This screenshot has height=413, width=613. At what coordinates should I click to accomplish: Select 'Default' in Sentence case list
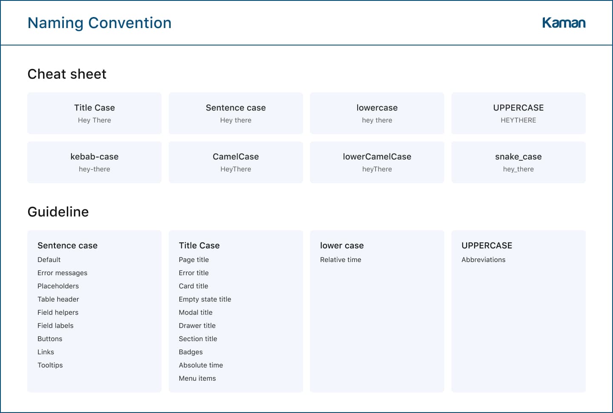pos(49,260)
